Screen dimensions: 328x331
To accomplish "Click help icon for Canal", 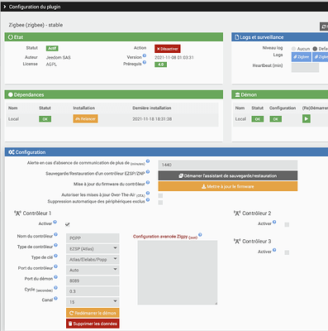I will click(x=56, y=298).
